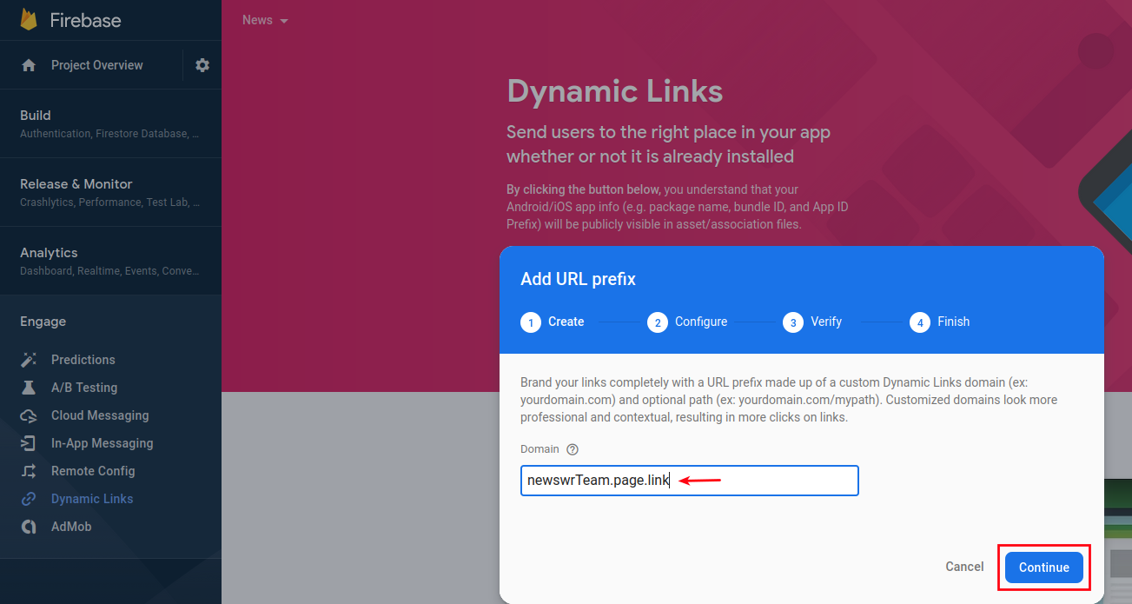Image resolution: width=1132 pixels, height=604 pixels.
Task: Select the A/B Testing flask icon
Action: [x=29, y=388]
